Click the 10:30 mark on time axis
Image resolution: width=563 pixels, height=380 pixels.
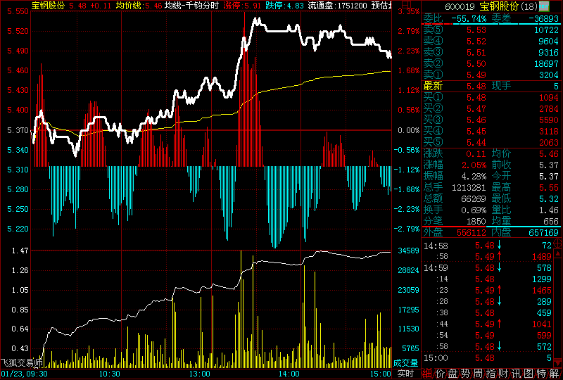click(x=110, y=374)
